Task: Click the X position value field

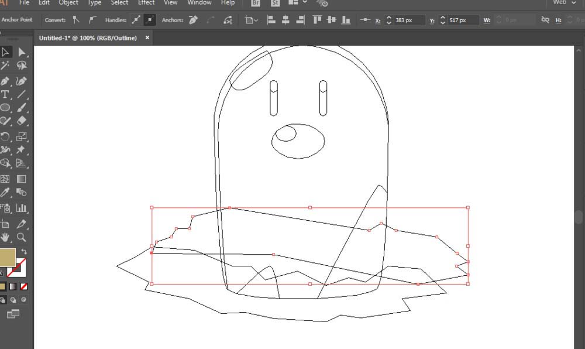Action: tap(409, 20)
